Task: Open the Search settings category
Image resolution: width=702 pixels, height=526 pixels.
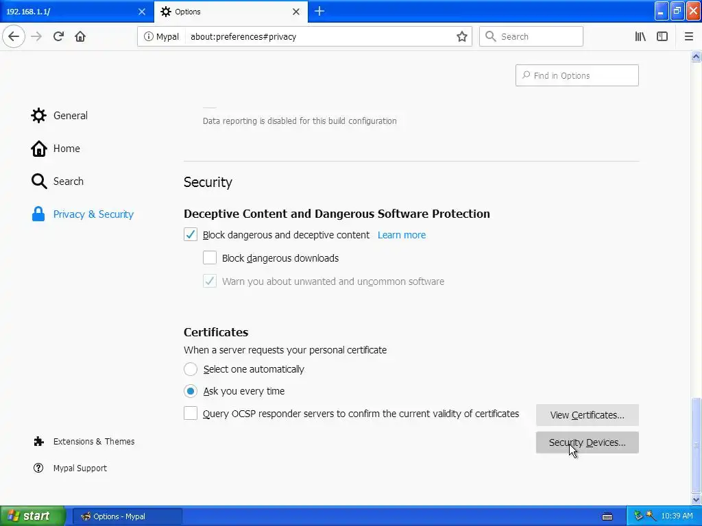Action: coord(68,181)
